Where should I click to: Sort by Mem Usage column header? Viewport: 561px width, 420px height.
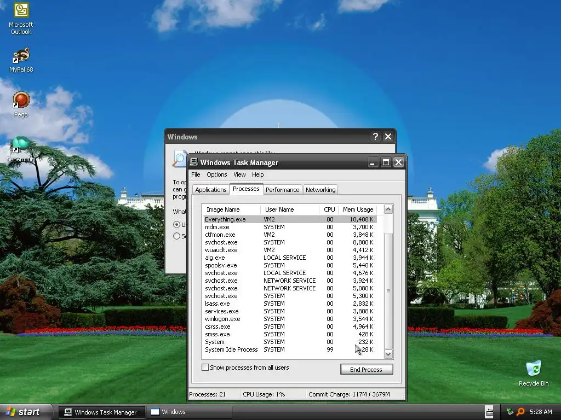(357, 209)
